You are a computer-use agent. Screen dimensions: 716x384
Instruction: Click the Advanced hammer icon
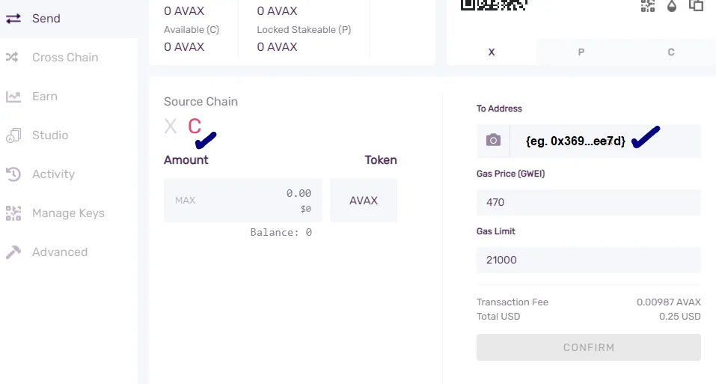pyautogui.click(x=13, y=252)
